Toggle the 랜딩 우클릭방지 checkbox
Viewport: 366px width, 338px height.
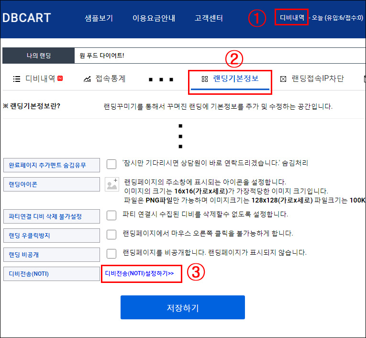click(x=111, y=234)
